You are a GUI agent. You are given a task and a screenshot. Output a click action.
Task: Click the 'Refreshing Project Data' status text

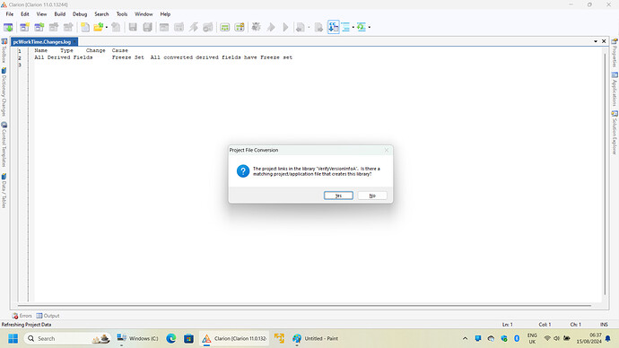click(26, 325)
